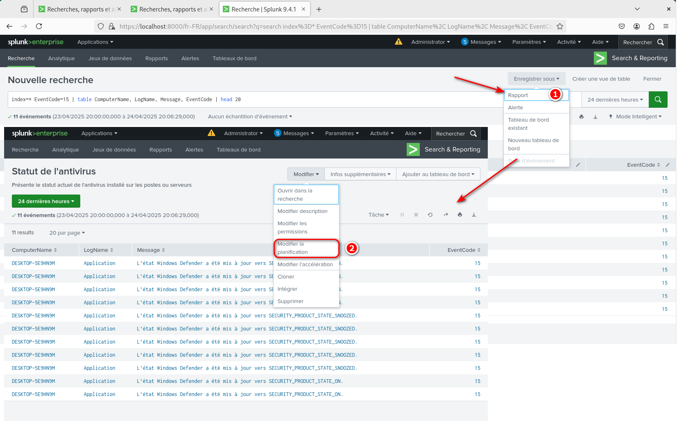Click the stop square icon next to Tâche in the report
The height and width of the screenshot is (421, 677).
click(416, 215)
